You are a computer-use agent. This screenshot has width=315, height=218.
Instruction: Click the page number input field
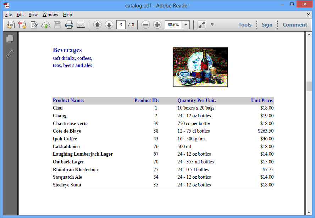pyautogui.click(x=121, y=25)
